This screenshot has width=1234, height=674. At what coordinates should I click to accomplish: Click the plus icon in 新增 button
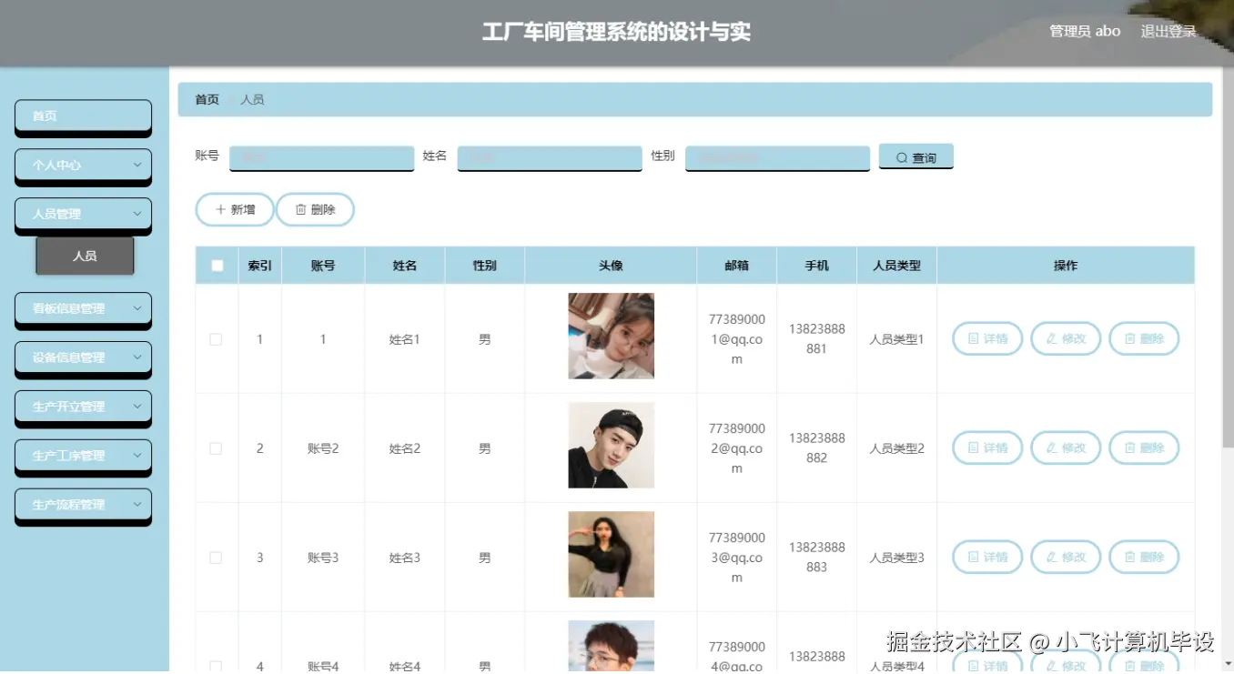[x=220, y=209]
